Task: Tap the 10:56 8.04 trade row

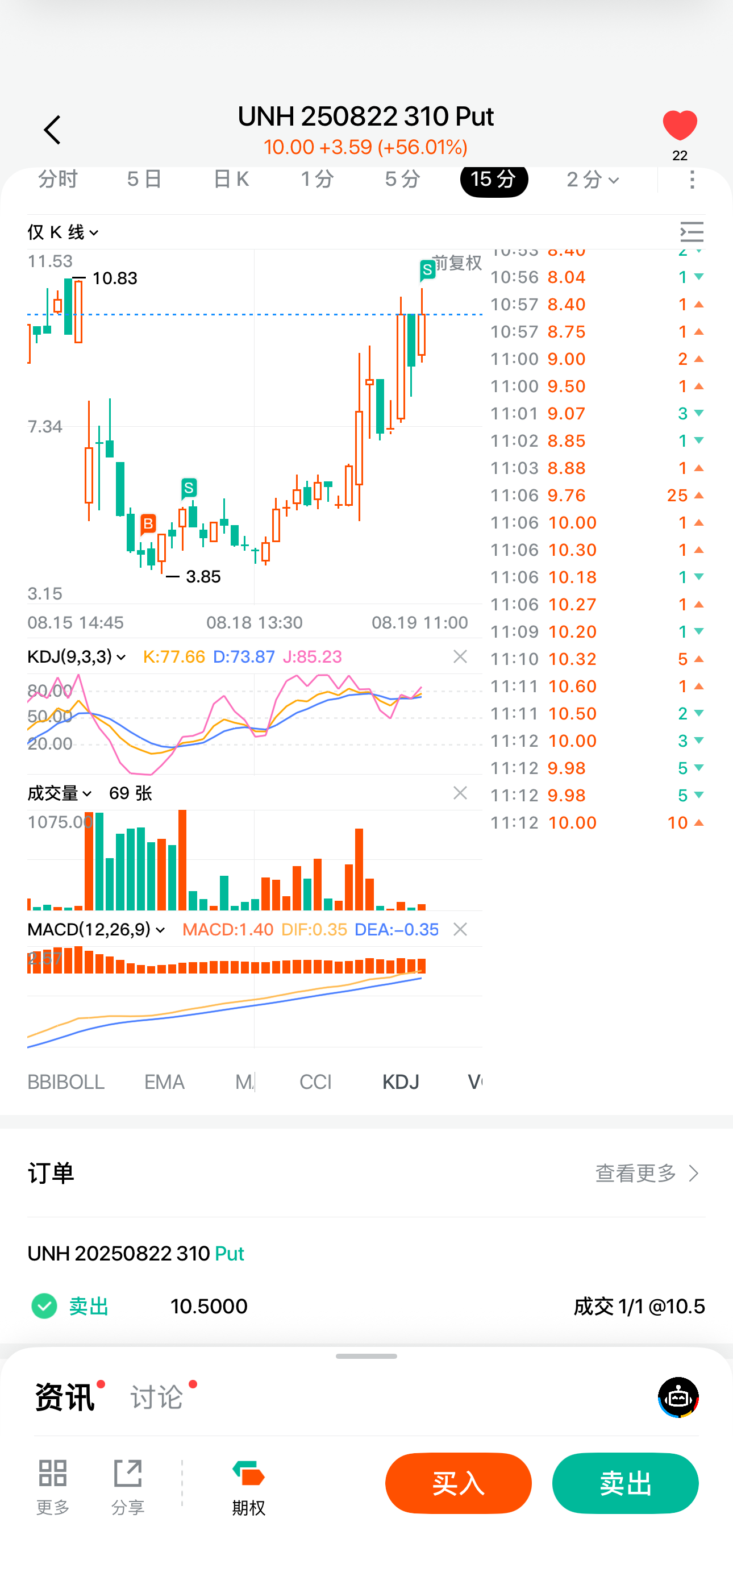Action: pos(597,277)
